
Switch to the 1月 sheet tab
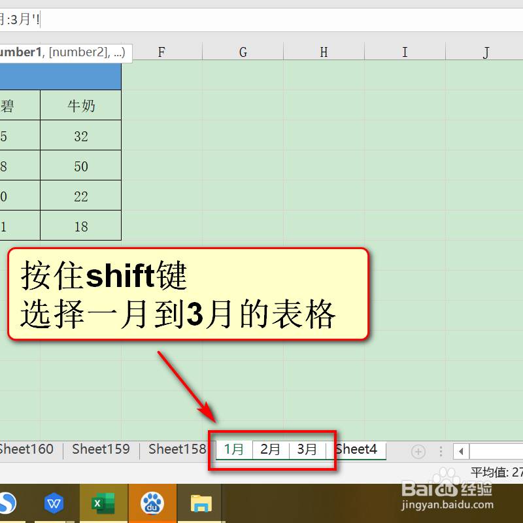234,449
